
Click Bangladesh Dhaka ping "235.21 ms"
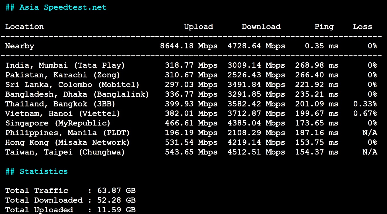tap(317, 94)
